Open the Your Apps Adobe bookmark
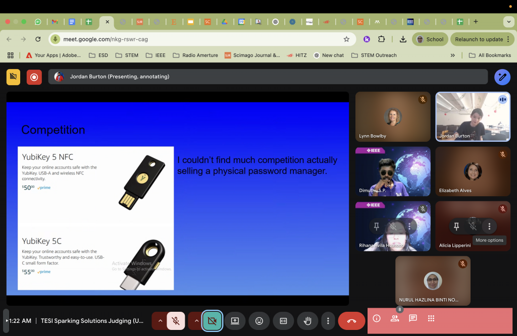The height and width of the screenshot is (336, 517). 54,55
